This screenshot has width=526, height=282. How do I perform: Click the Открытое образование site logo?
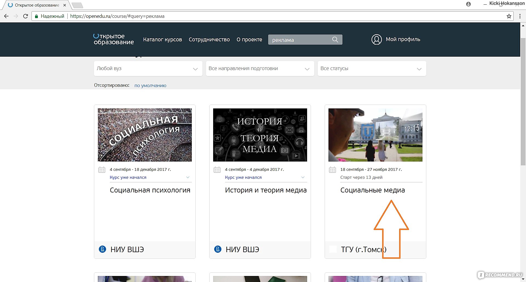[113, 39]
